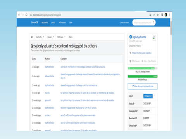Click the 'Total SP' label
The width and height of the screenshot is (186, 139).
tap(132, 103)
